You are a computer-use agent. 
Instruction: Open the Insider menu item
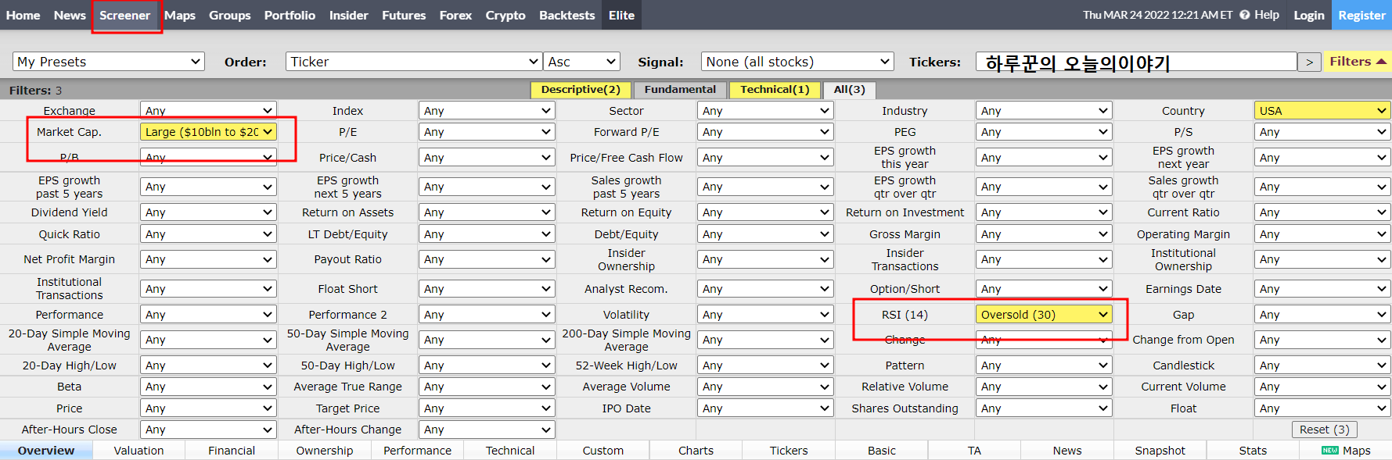click(x=349, y=15)
